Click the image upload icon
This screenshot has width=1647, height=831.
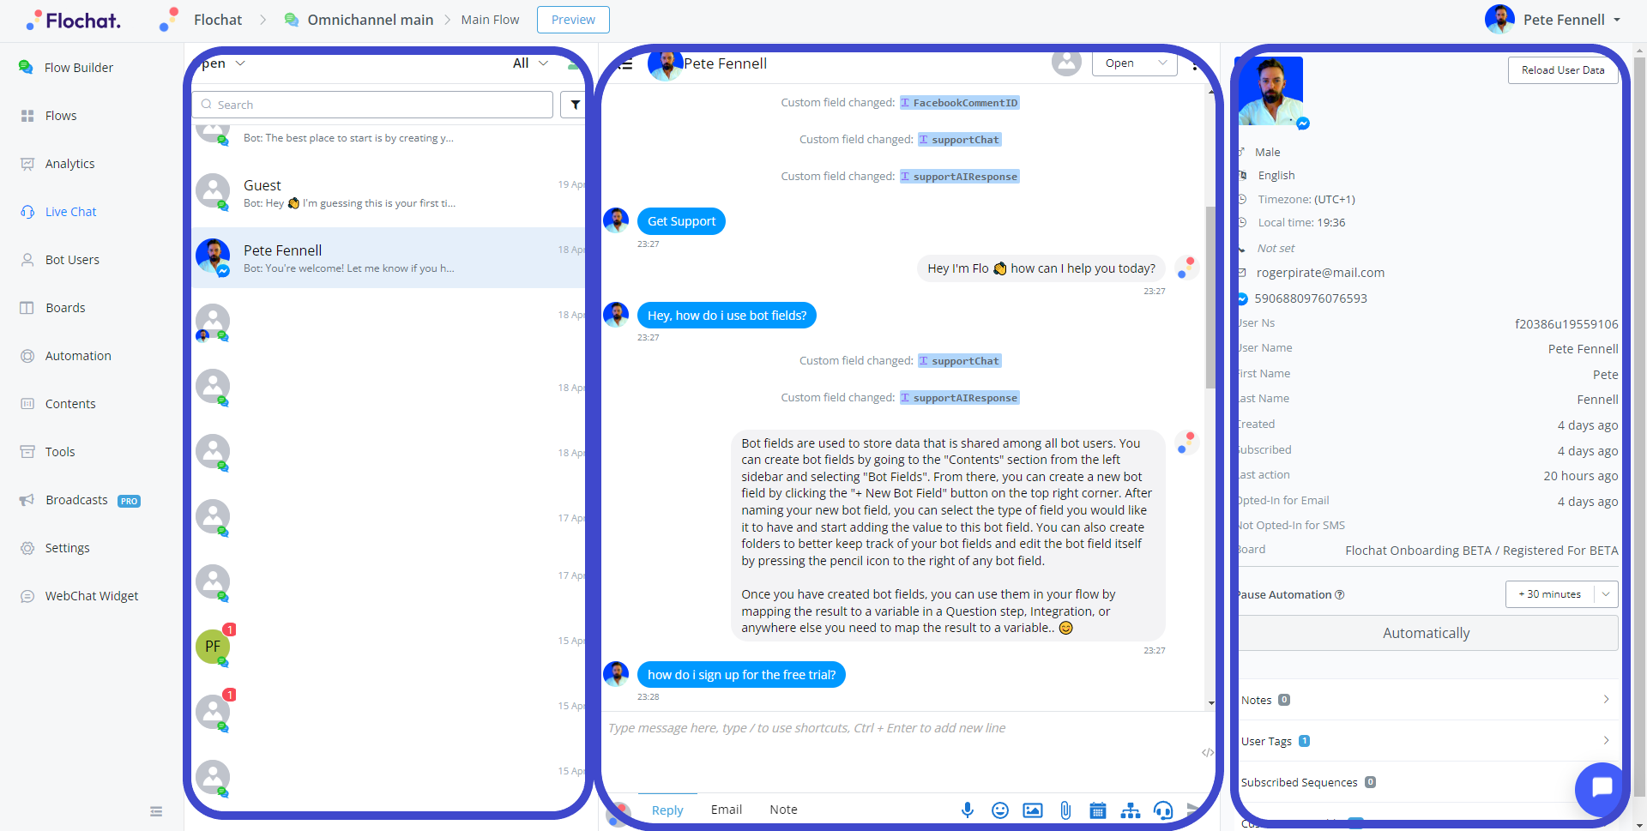pyautogui.click(x=1033, y=810)
